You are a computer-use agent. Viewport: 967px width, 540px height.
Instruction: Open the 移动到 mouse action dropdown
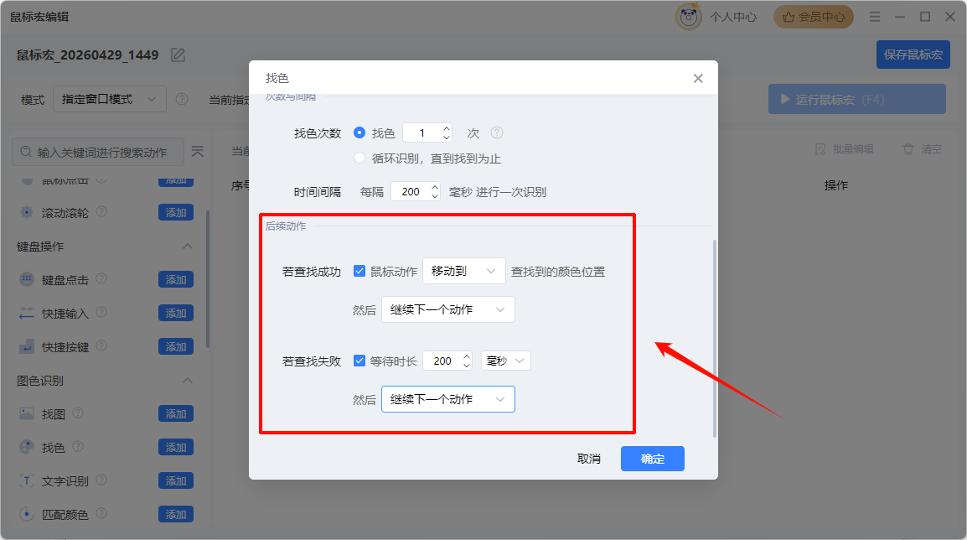[x=463, y=271]
